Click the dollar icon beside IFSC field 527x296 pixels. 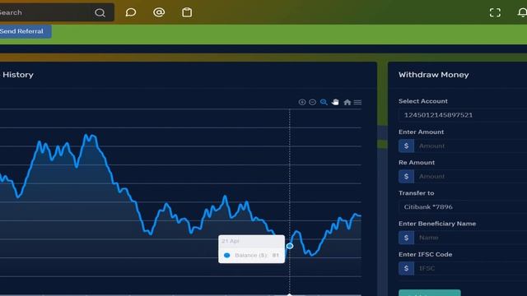click(x=406, y=269)
